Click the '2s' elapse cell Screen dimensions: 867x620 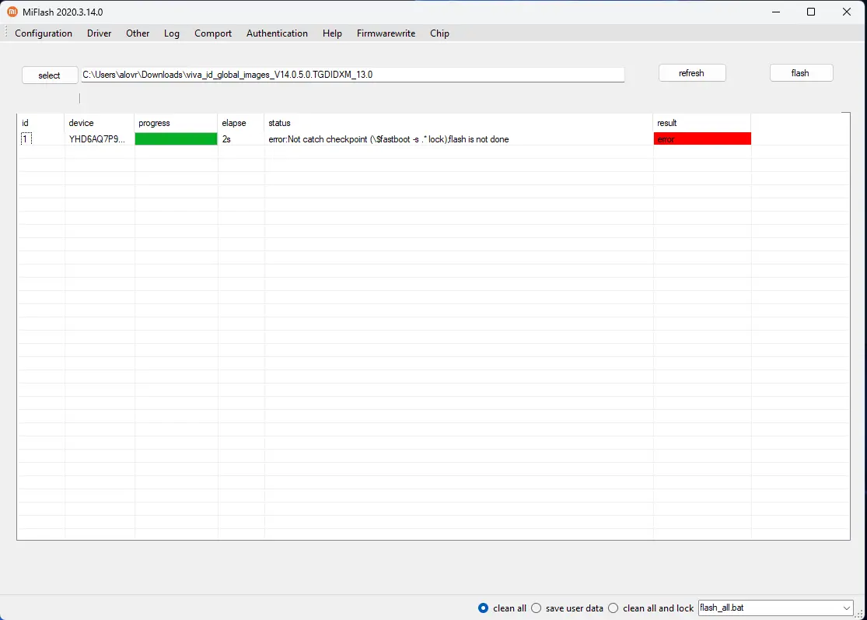227,138
